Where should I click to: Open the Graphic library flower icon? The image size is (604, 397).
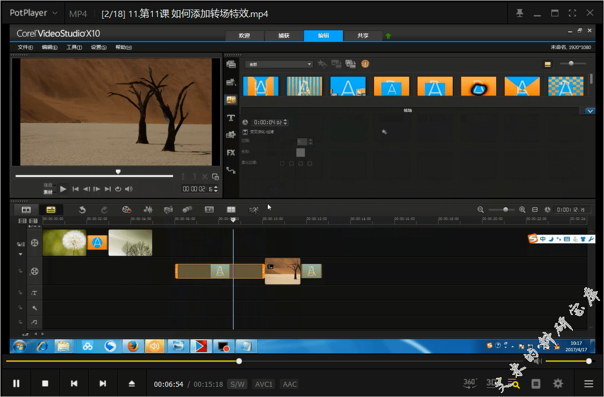click(231, 135)
